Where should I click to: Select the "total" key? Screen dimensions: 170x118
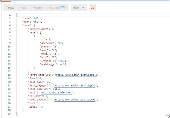33,107
